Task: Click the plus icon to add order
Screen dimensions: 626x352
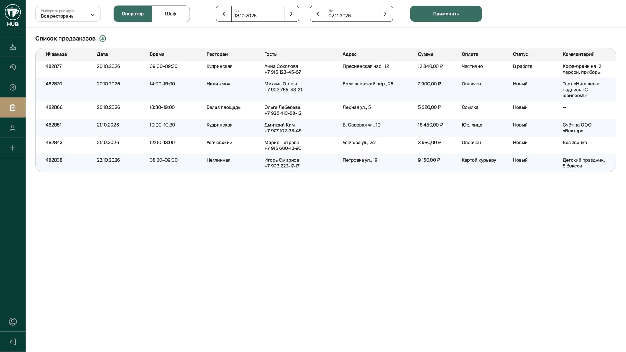Action: [x=13, y=148]
